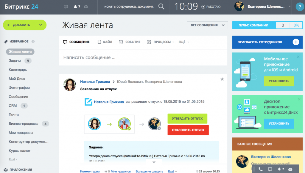This screenshot has height=173, width=305.
Task: Open the Ещё menu under the post
Action: point(172,172)
